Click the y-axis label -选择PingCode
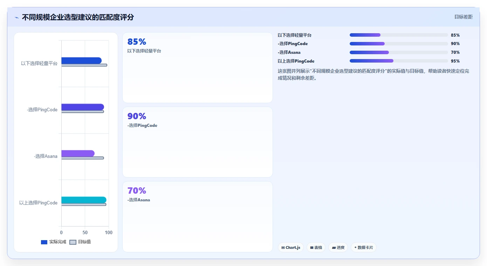 [x=42, y=110]
